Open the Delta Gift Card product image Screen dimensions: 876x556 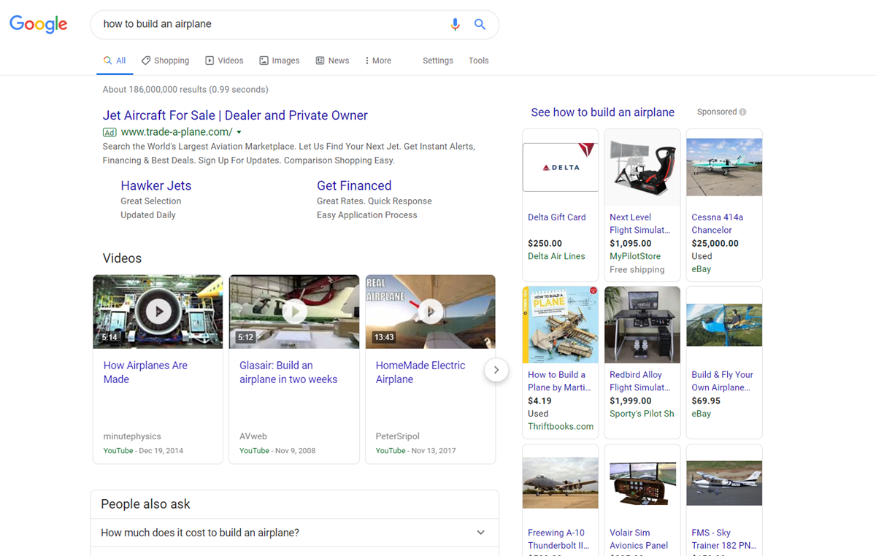tap(561, 167)
